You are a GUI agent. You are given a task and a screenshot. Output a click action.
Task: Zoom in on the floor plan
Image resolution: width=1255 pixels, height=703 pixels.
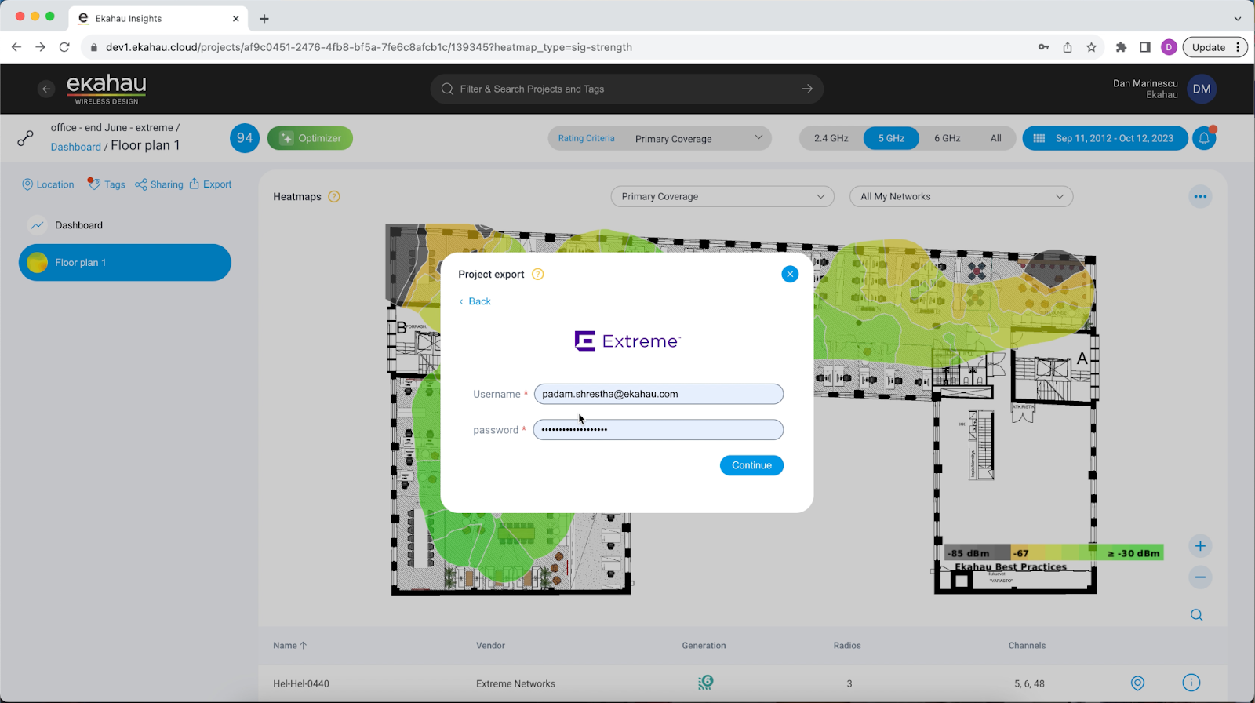coord(1200,546)
